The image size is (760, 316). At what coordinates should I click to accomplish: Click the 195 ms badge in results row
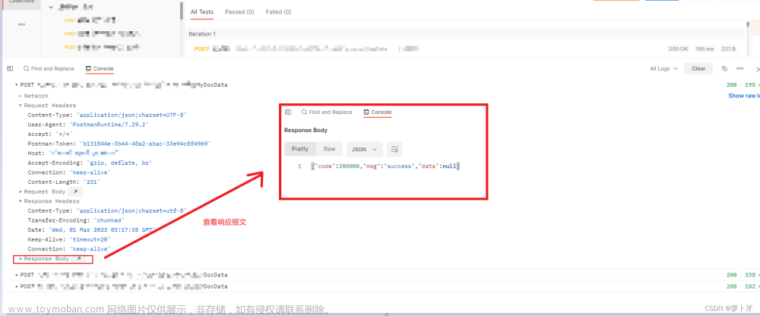point(705,49)
